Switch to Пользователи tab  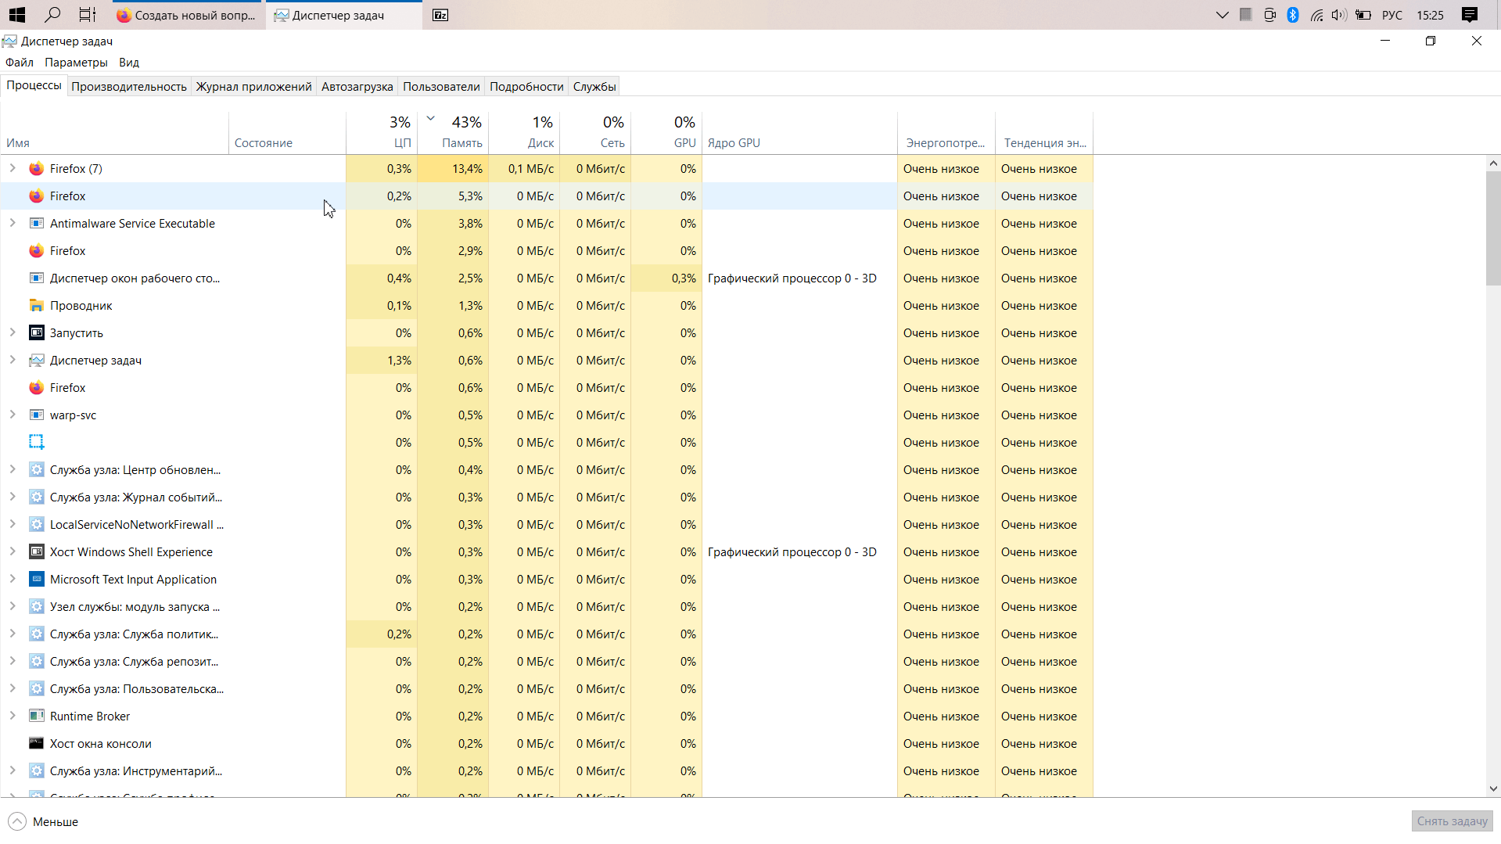pyautogui.click(x=441, y=87)
